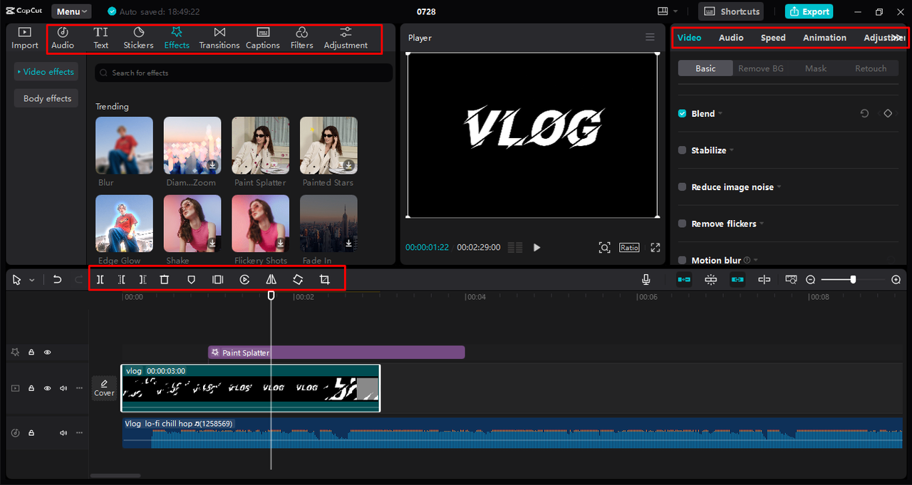The height and width of the screenshot is (485, 912).
Task: Expand the Stabilize section arrow
Action: pyautogui.click(x=732, y=150)
